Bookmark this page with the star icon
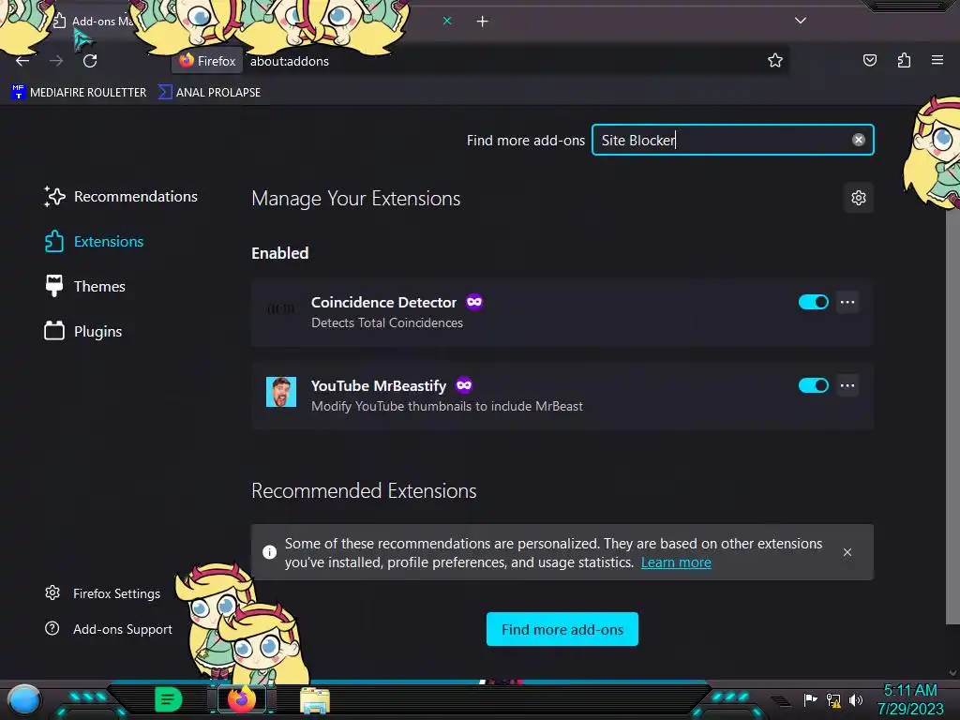Viewport: 960px width, 720px height. (775, 60)
